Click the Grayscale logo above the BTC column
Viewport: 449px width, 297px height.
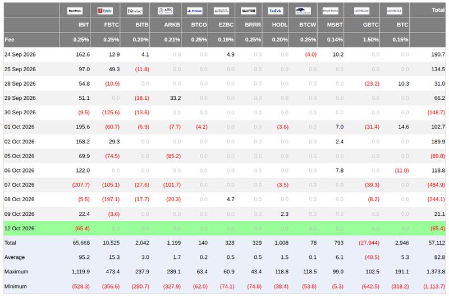[x=395, y=11]
